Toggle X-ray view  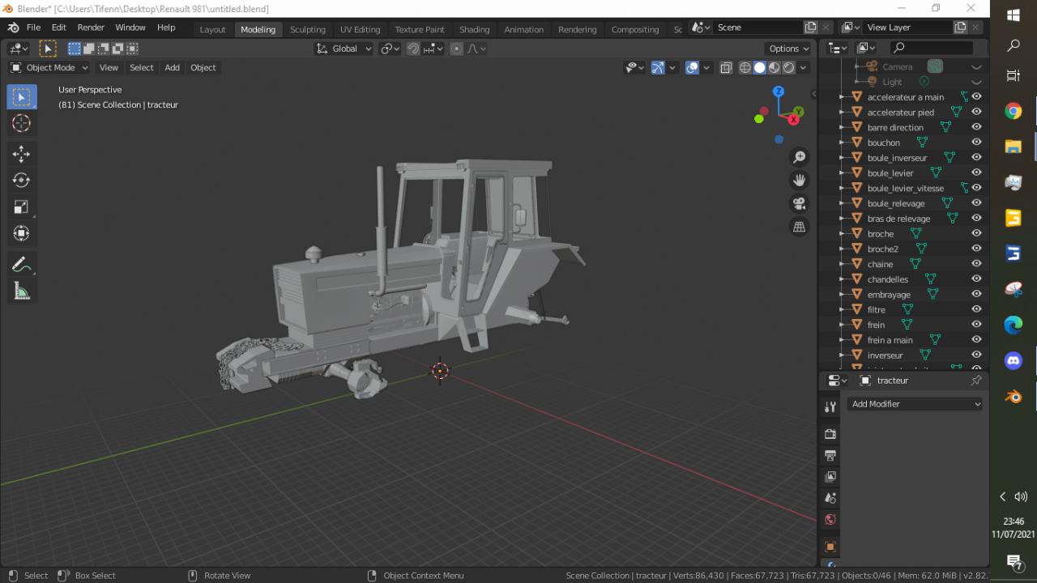click(x=726, y=68)
